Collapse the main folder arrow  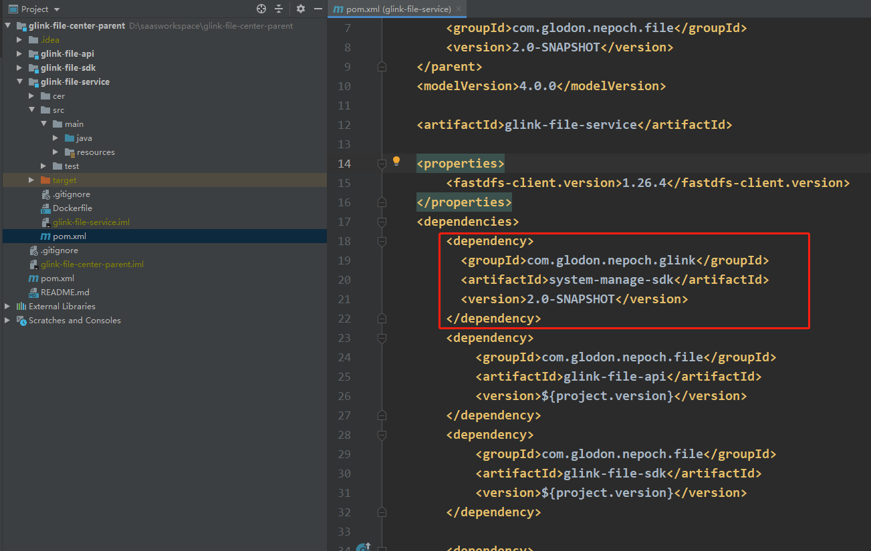44,124
